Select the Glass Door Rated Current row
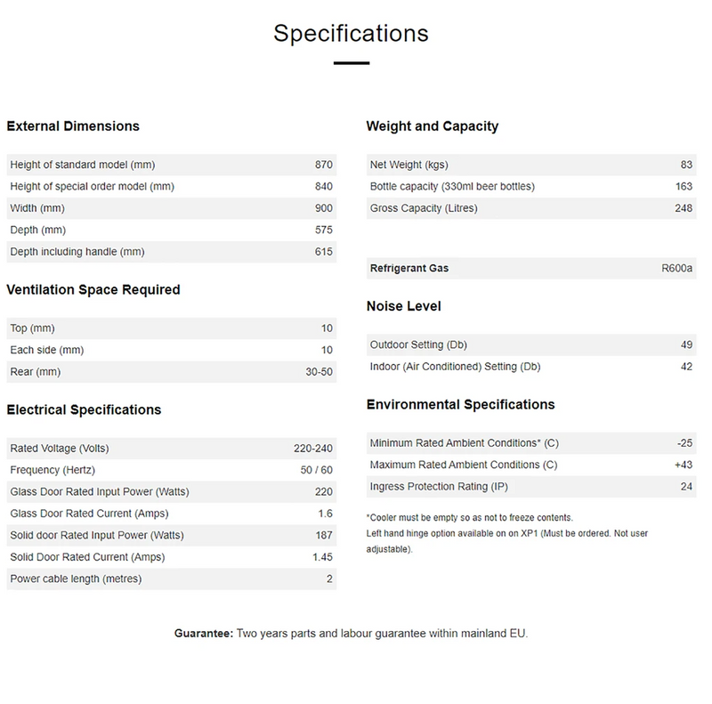Screen dimensions: 712x704 click(x=171, y=514)
